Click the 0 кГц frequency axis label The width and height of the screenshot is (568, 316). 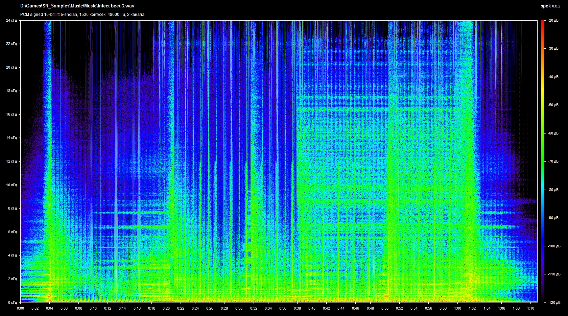pyautogui.click(x=12, y=302)
